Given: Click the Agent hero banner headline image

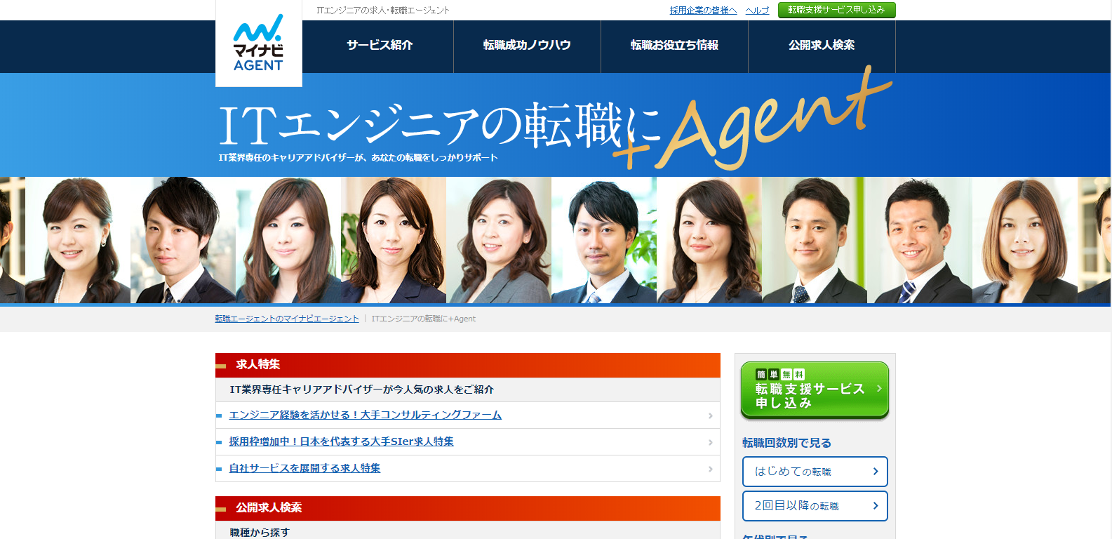Looking at the screenshot, I should click(x=554, y=126).
